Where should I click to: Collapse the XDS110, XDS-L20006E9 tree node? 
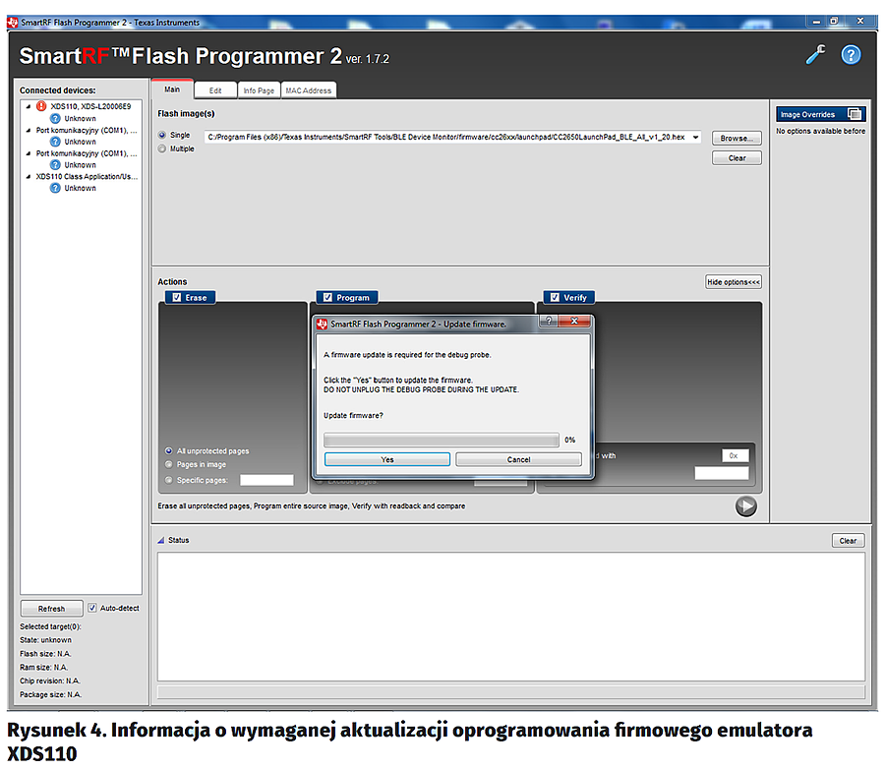pyautogui.click(x=28, y=106)
